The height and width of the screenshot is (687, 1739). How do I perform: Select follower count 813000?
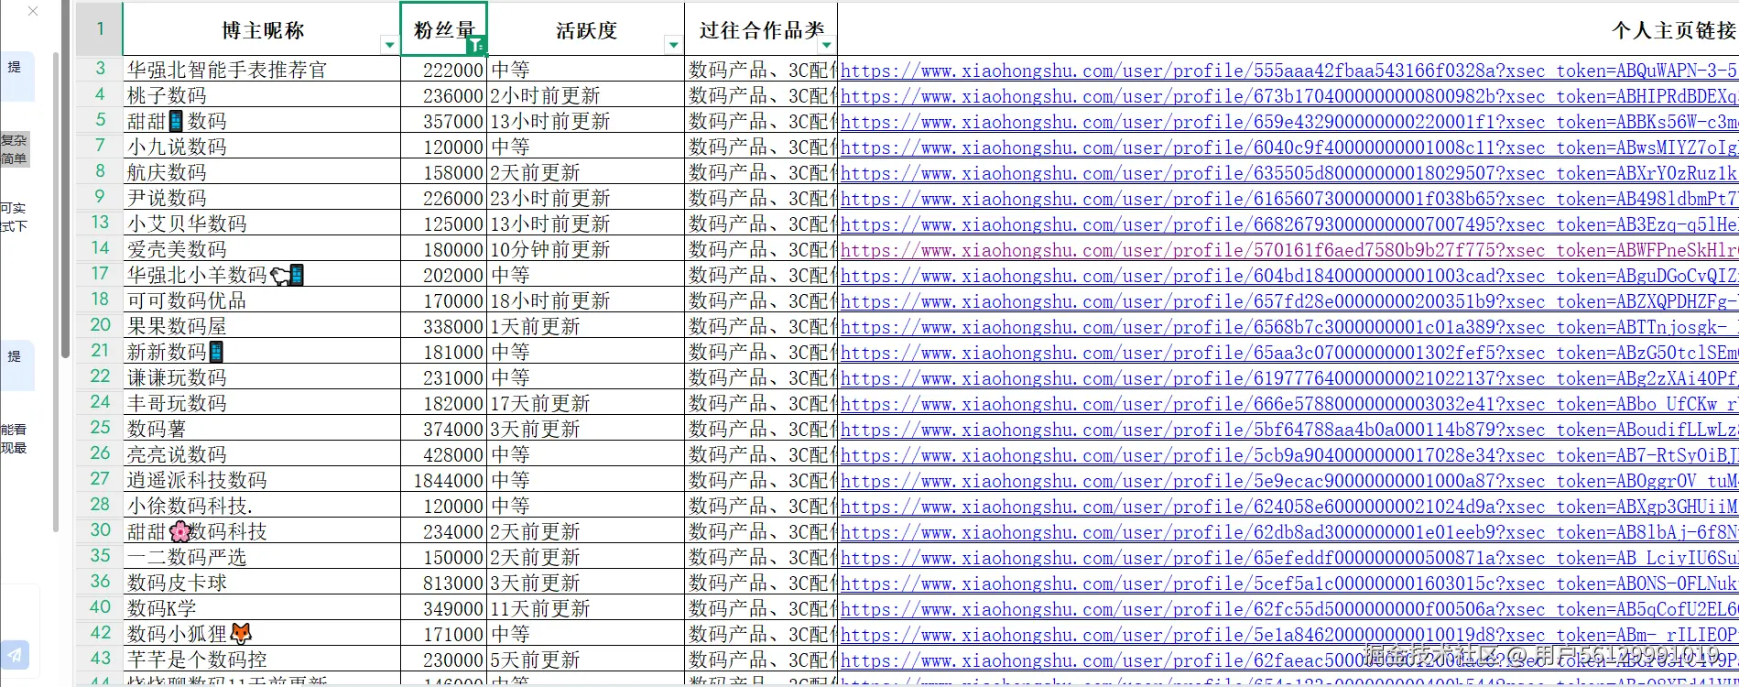444,583
